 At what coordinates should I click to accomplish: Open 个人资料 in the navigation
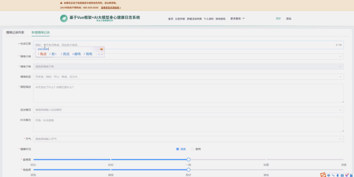(208, 19)
